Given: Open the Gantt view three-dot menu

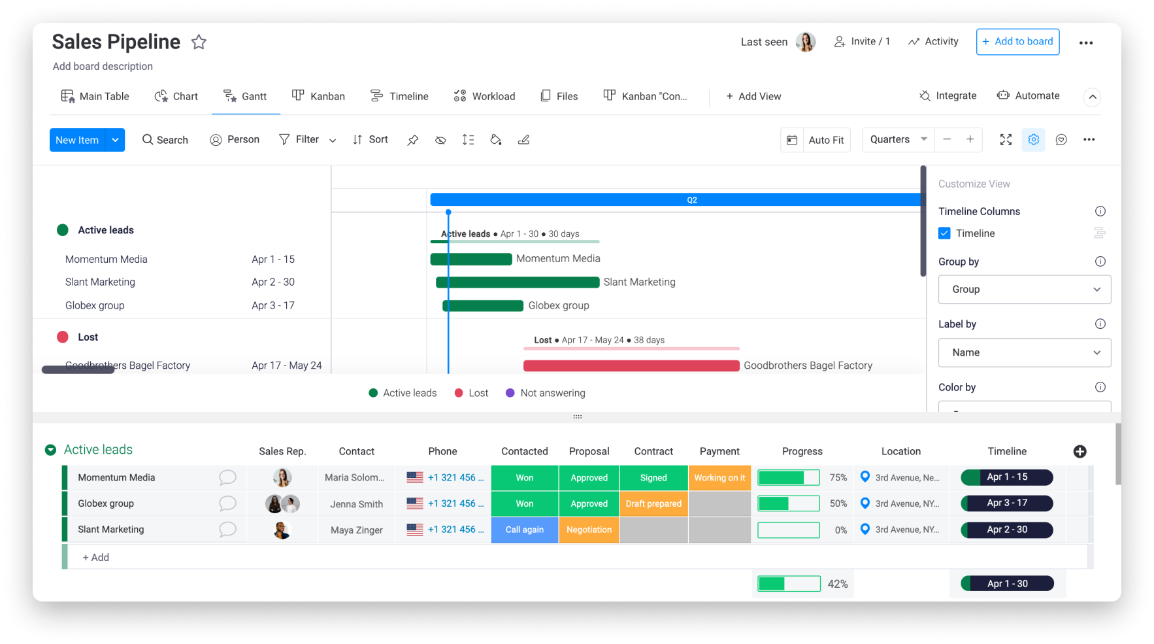Looking at the screenshot, I should click(x=1089, y=139).
